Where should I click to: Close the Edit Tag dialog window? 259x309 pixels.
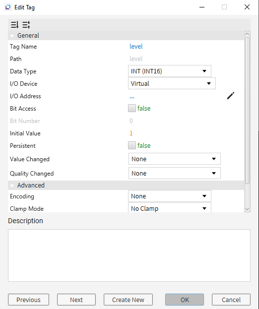coord(247,7)
